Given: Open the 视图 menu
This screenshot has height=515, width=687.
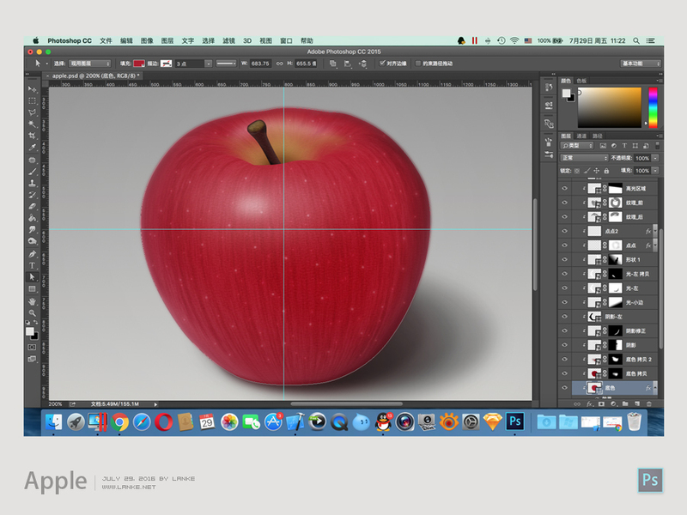Looking at the screenshot, I should 265,40.
